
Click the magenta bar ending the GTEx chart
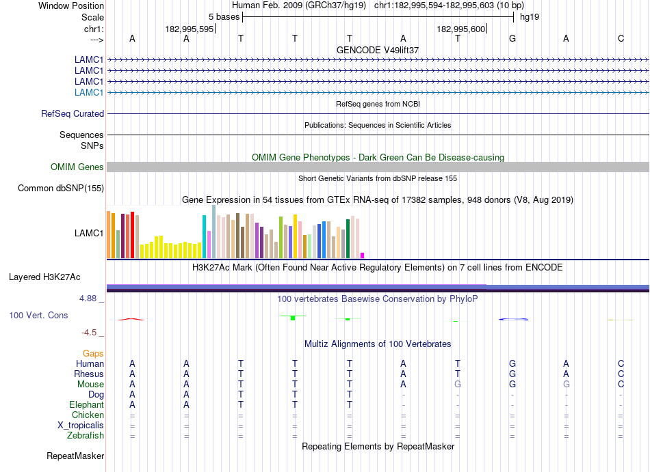[363, 255]
